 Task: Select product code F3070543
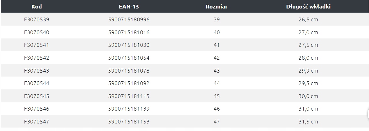tap(37, 71)
